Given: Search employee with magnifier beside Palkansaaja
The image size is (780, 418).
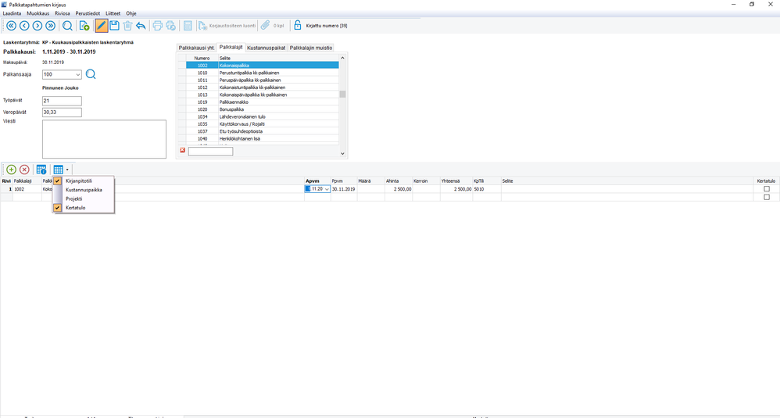Looking at the screenshot, I should [x=91, y=74].
